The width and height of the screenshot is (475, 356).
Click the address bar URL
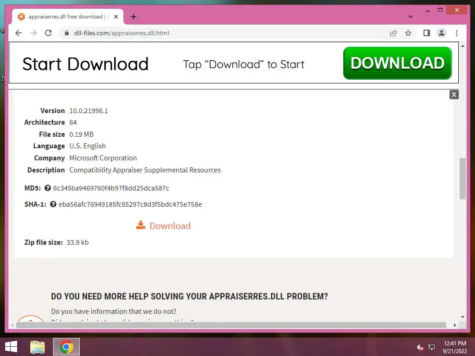122,33
